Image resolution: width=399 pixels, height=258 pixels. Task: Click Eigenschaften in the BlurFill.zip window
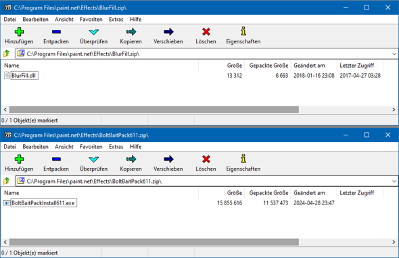tap(243, 36)
